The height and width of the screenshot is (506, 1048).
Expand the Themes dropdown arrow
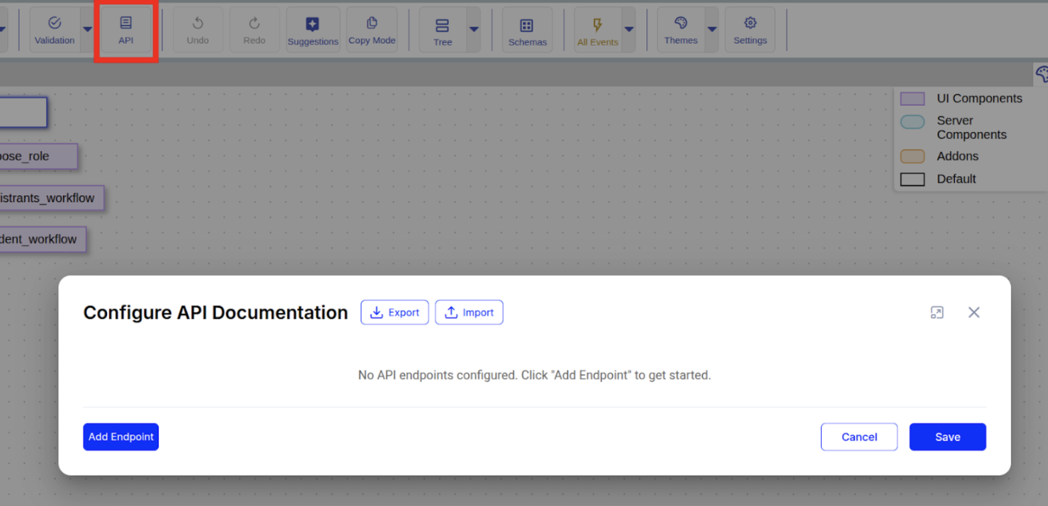711,30
